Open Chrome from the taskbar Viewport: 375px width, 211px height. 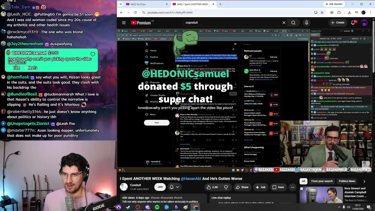(x=195, y=207)
